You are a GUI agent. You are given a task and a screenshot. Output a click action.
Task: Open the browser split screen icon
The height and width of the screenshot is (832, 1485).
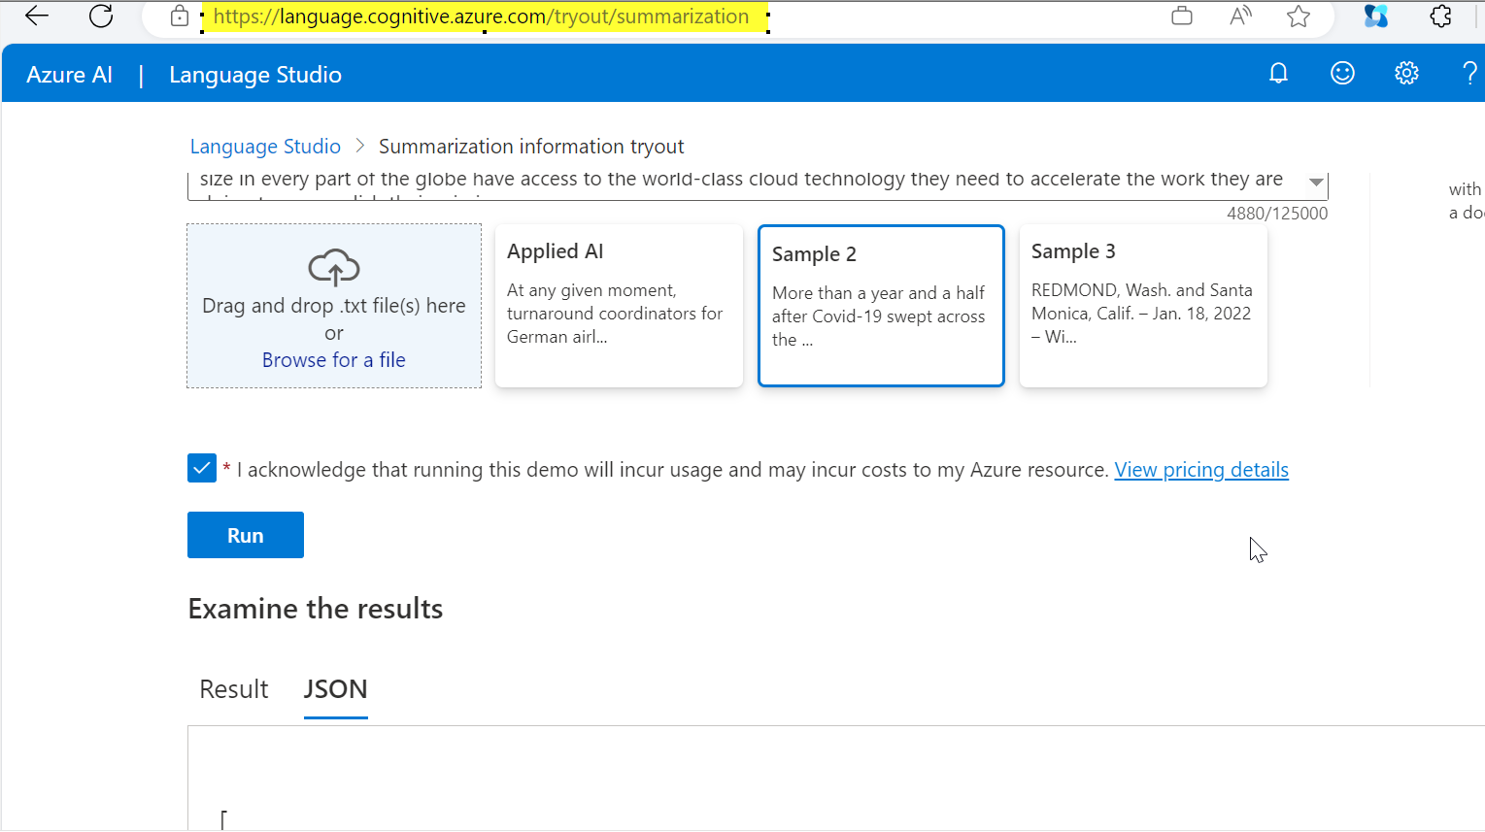(x=1182, y=16)
